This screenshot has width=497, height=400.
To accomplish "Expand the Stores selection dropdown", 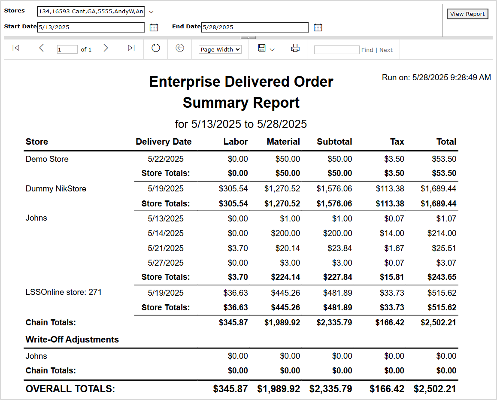I will 151,12.
